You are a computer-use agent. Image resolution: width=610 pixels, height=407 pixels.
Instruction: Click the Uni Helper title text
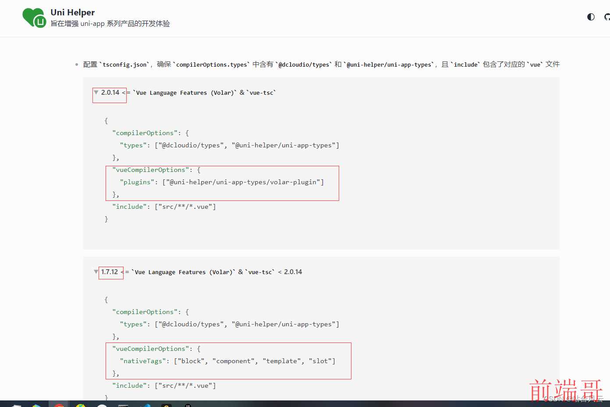73,12
